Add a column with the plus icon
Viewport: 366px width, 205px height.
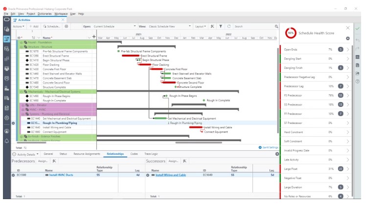pos(94,37)
